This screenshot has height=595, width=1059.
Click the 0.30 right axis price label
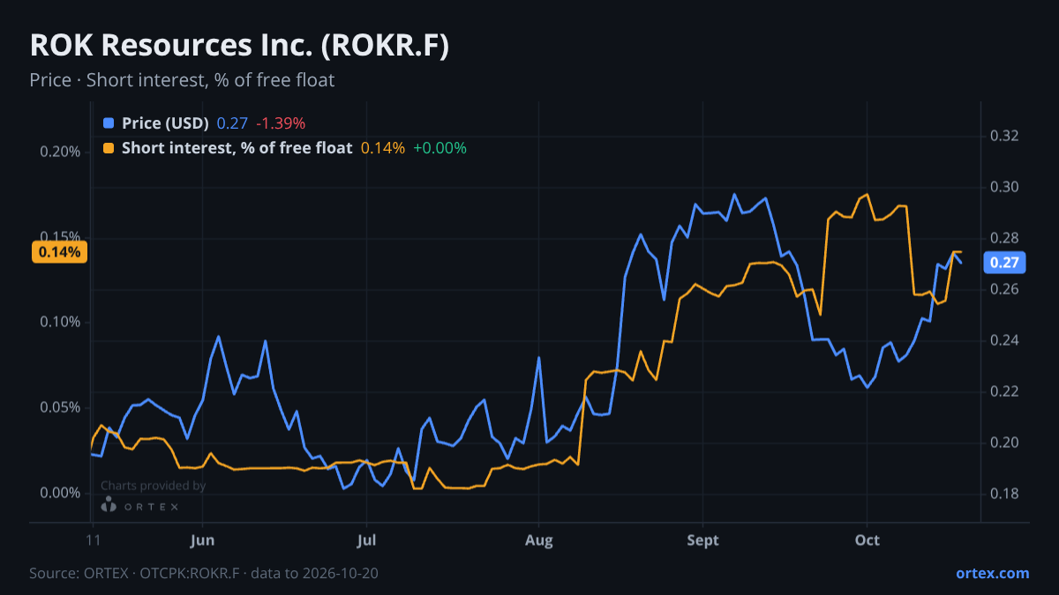point(1005,188)
